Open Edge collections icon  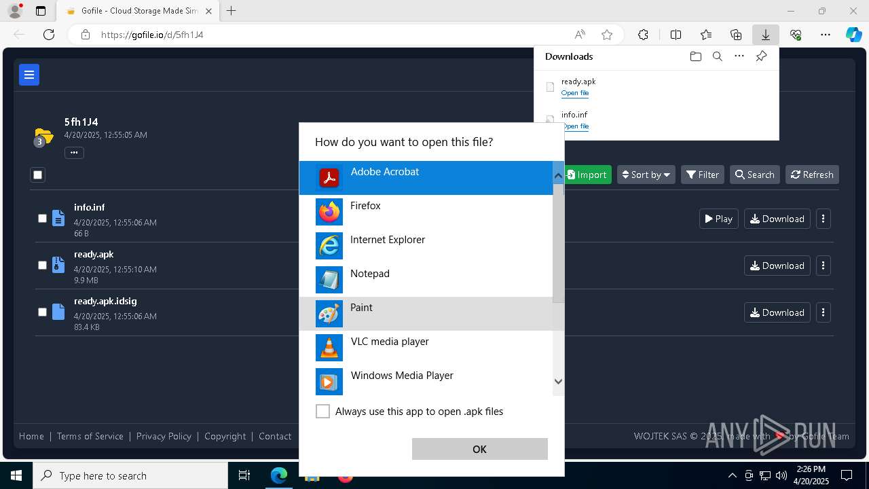pos(736,35)
